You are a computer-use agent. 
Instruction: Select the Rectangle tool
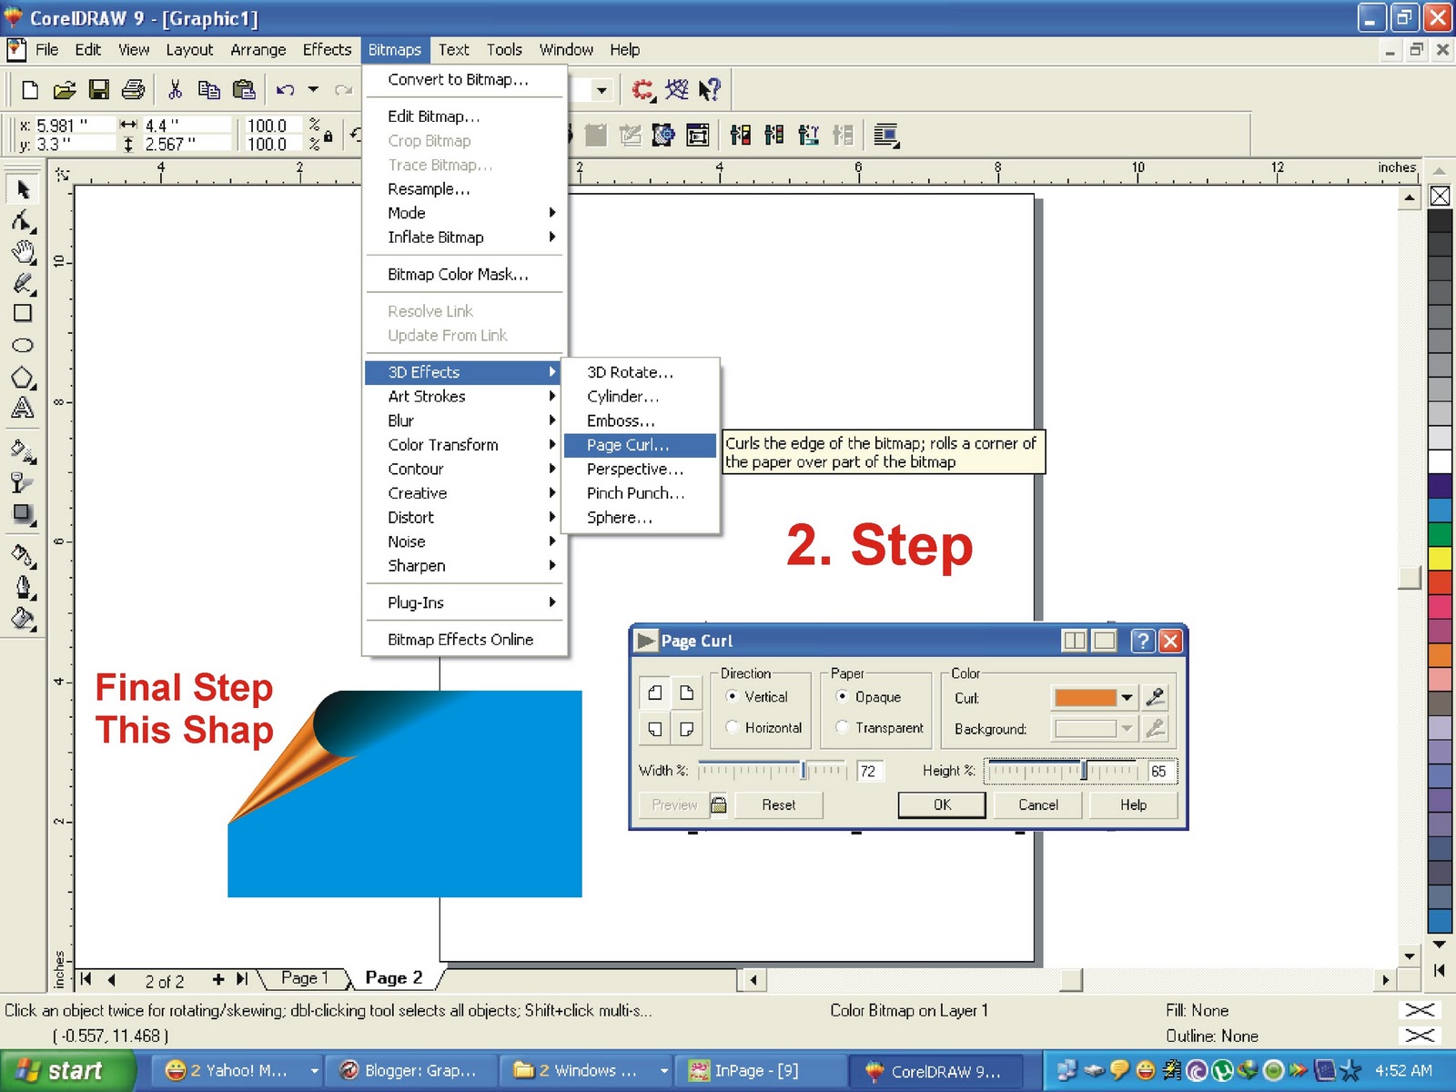pos(23,313)
